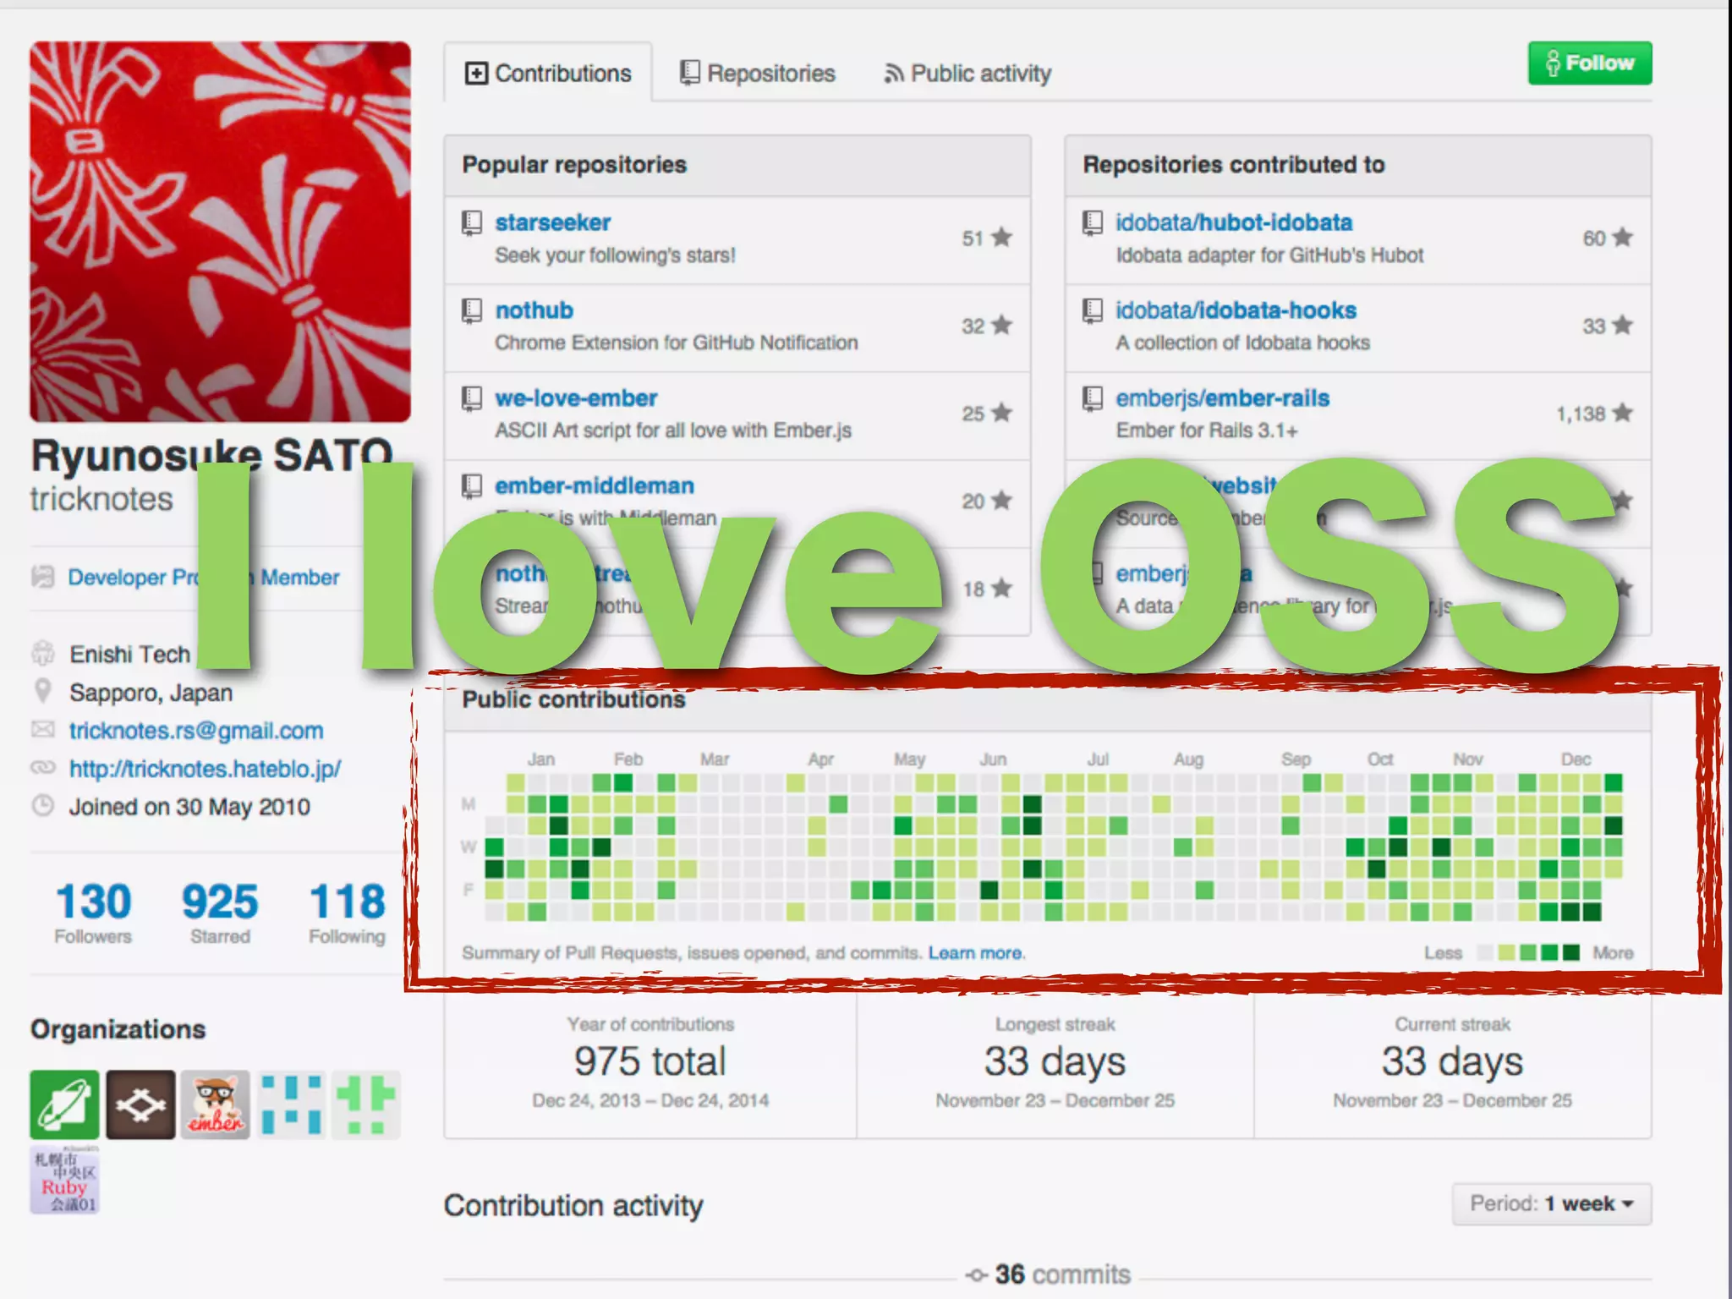Image resolution: width=1732 pixels, height=1299 pixels.
Task: Open the green satellite organization avatar
Action: 65,1104
